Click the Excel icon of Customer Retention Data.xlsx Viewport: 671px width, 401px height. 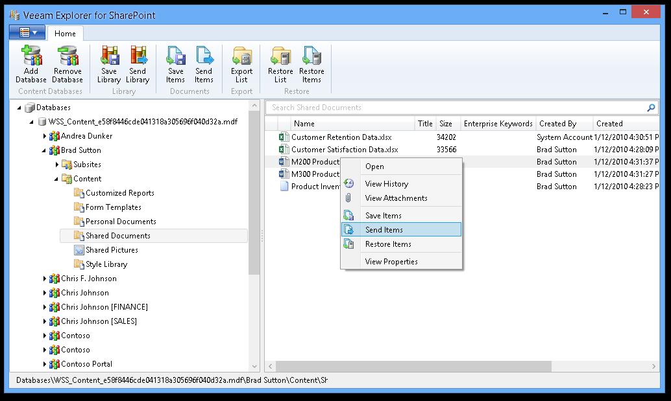[x=284, y=137]
